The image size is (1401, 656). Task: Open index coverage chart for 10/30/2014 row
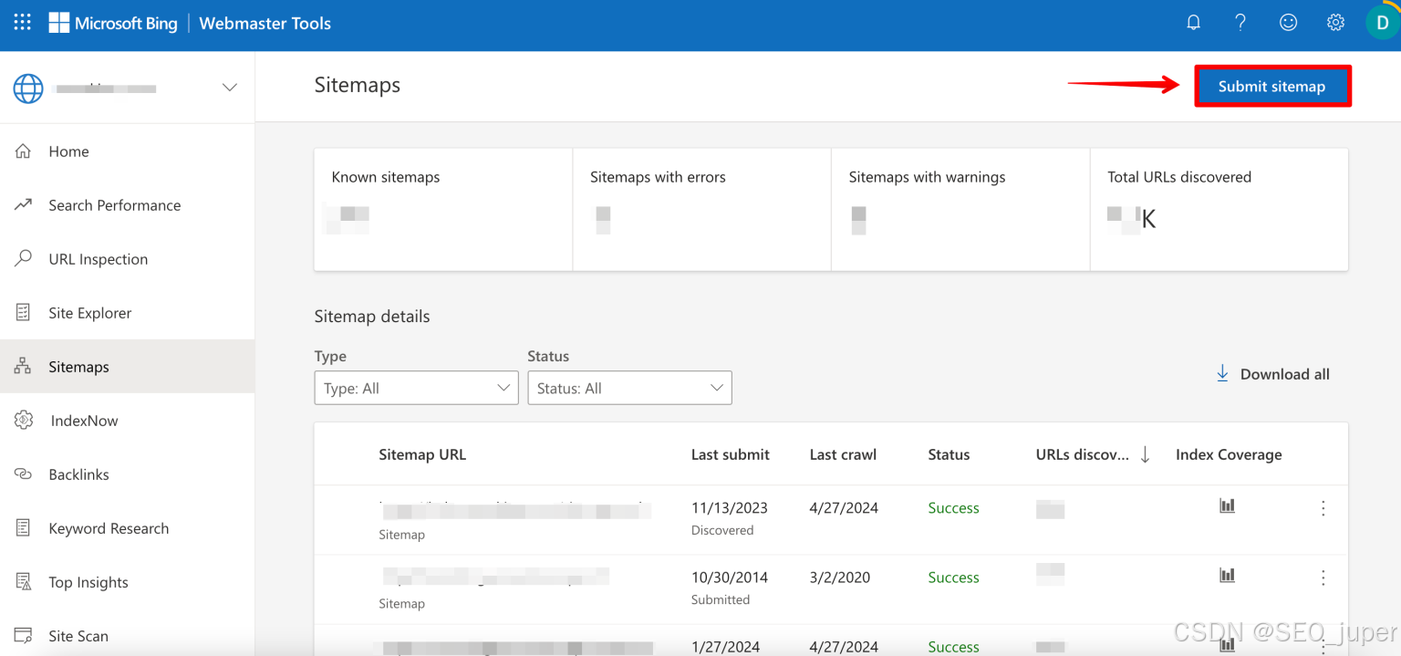pyautogui.click(x=1227, y=575)
